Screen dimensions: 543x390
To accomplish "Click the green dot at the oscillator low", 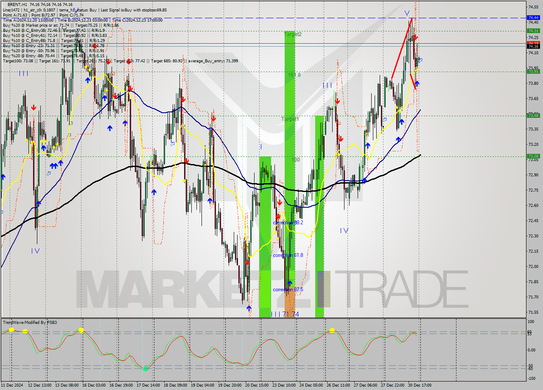I will (x=146, y=368).
